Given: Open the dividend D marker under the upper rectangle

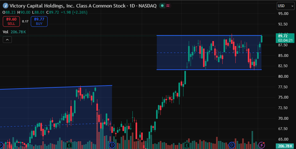Looking at the screenshot, I should coord(232,145).
